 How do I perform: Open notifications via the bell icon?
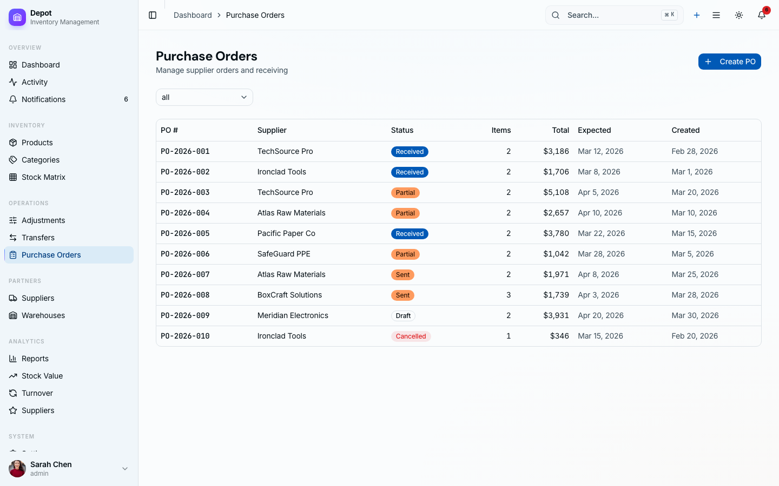761,15
